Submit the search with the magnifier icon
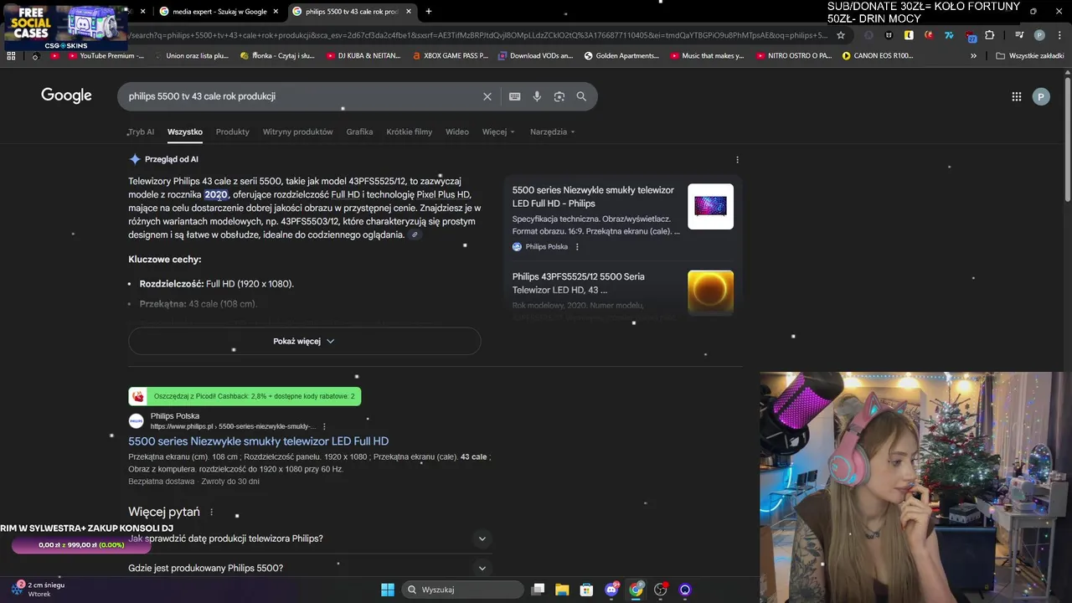This screenshot has height=603, width=1072. 581,96
